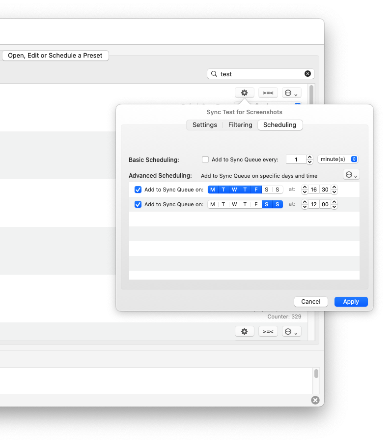Click inside the test search field
The width and height of the screenshot is (391, 443).
(260, 74)
